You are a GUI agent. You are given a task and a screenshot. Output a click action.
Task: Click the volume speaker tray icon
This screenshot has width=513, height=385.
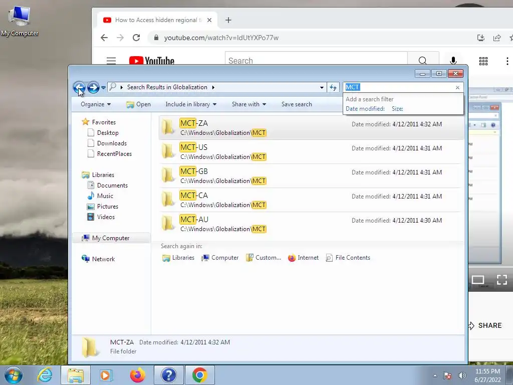click(x=462, y=375)
